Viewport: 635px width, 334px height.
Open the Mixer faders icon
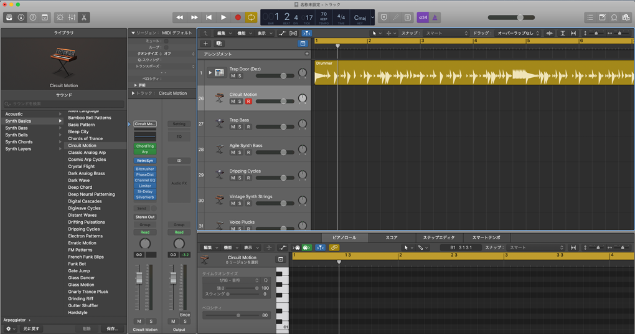(72, 17)
